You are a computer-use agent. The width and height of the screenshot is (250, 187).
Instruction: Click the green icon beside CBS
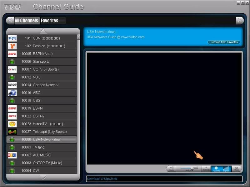click(x=12, y=100)
